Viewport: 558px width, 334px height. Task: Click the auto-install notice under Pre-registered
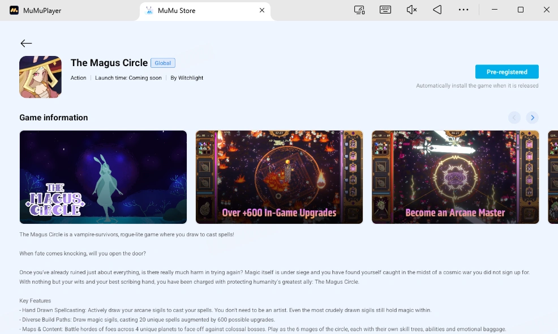click(477, 86)
